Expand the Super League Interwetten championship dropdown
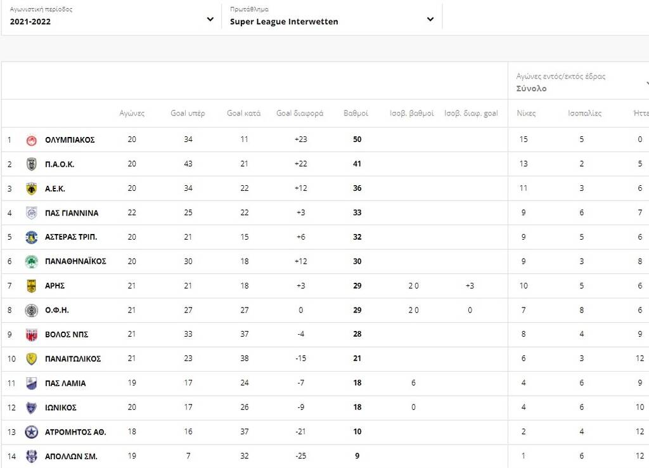 pyautogui.click(x=332, y=18)
